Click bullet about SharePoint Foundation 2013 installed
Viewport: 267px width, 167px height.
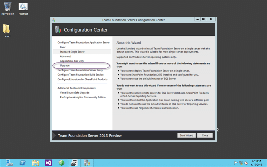click(160, 75)
